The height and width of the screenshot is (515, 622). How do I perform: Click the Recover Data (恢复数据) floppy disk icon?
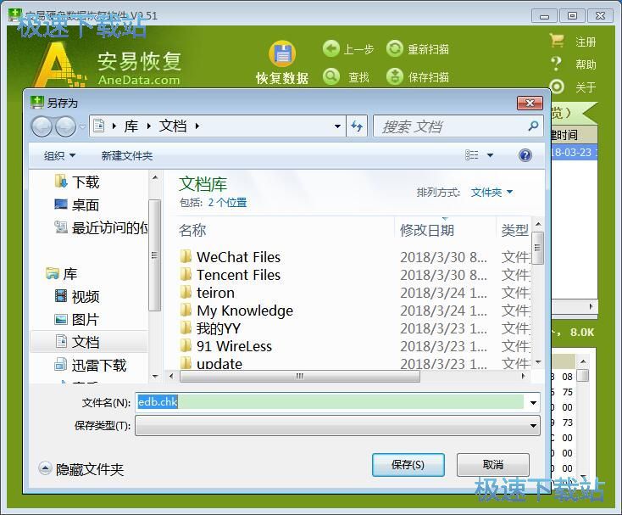point(282,53)
